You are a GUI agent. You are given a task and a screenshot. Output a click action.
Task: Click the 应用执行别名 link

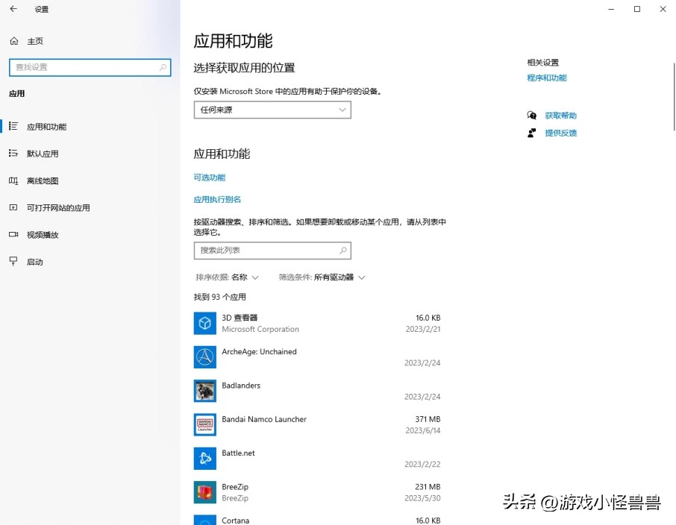point(217,200)
